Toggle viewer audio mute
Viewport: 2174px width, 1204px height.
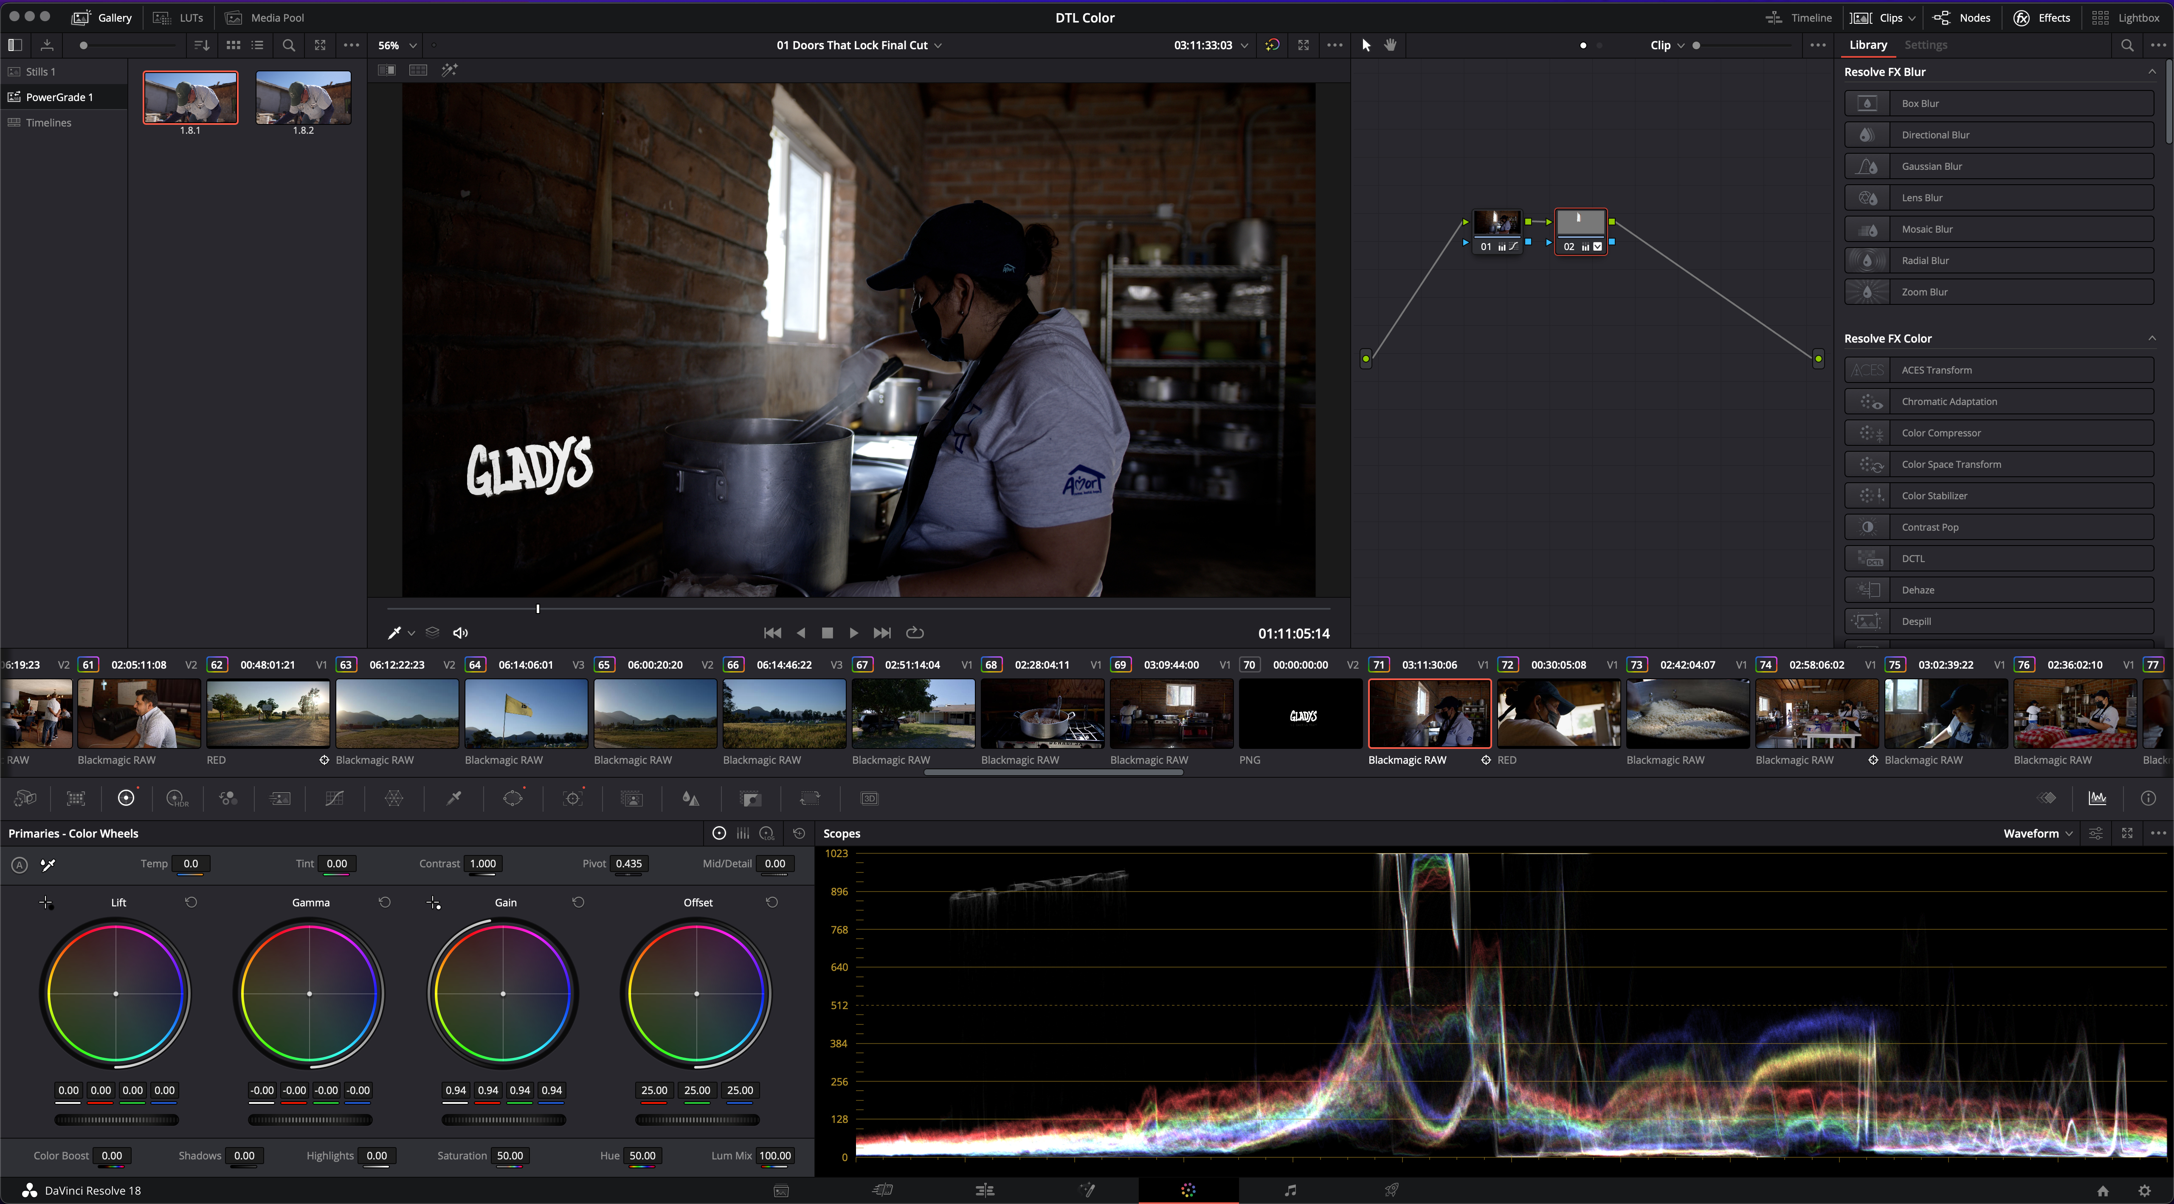461,633
